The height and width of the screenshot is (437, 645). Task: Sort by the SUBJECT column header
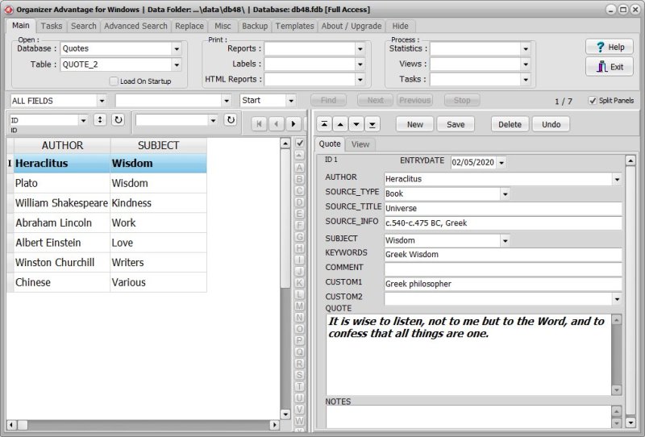(x=158, y=145)
